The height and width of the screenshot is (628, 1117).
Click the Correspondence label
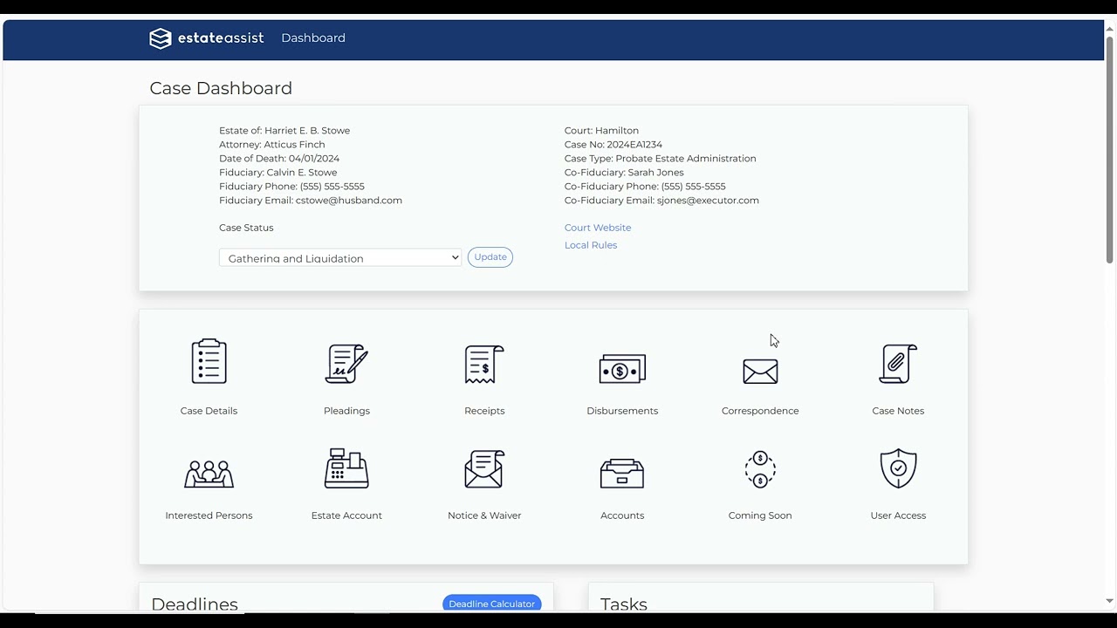click(760, 411)
